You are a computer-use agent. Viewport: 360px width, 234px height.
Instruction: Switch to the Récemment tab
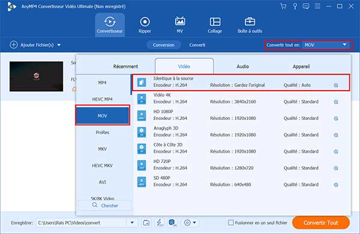tap(125, 67)
